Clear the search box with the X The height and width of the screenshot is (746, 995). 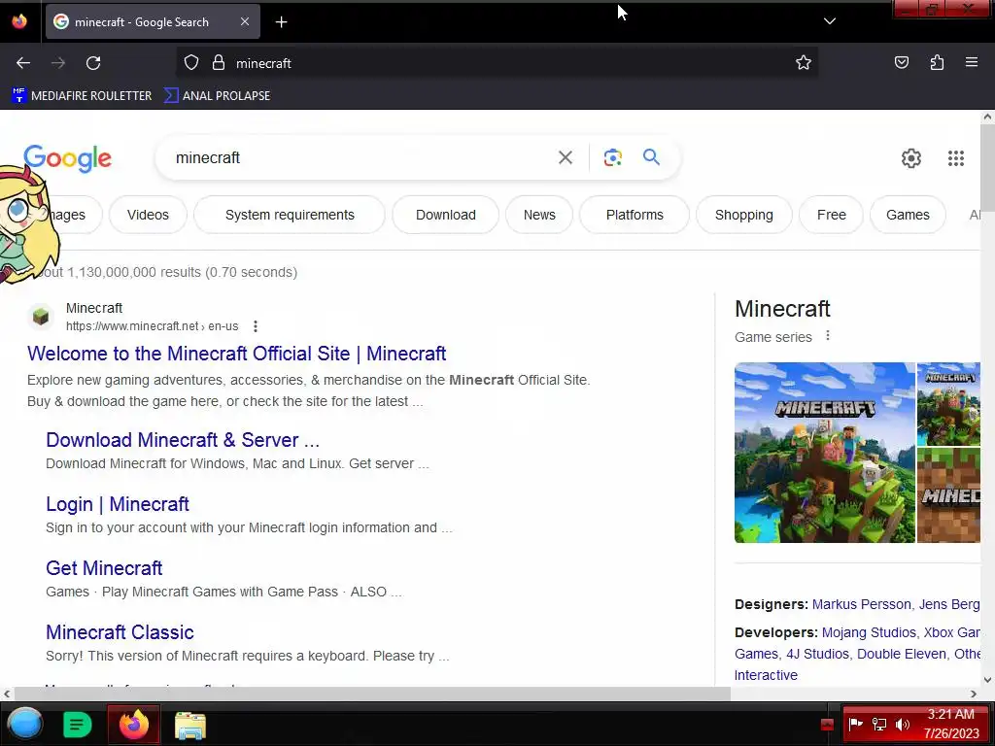tap(565, 157)
